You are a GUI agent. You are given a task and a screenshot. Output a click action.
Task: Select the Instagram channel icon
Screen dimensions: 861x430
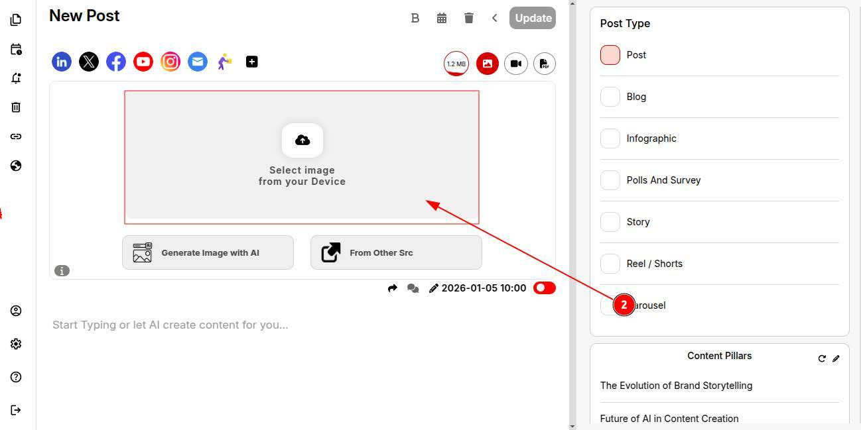(x=170, y=62)
